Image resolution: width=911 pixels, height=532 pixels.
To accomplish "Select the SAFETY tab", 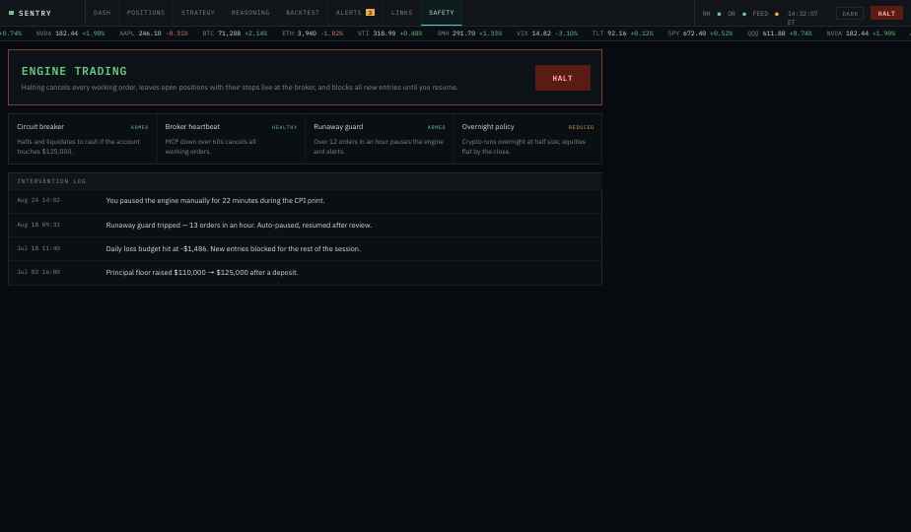I will coord(442,12).
